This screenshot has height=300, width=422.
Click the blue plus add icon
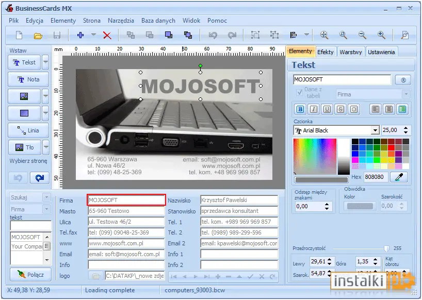(80, 35)
